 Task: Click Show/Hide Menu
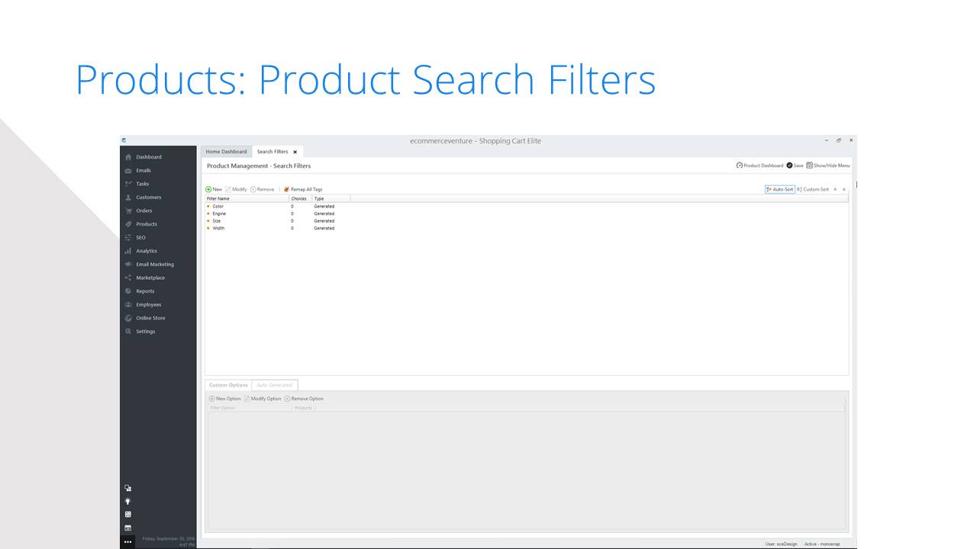click(x=828, y=165)
